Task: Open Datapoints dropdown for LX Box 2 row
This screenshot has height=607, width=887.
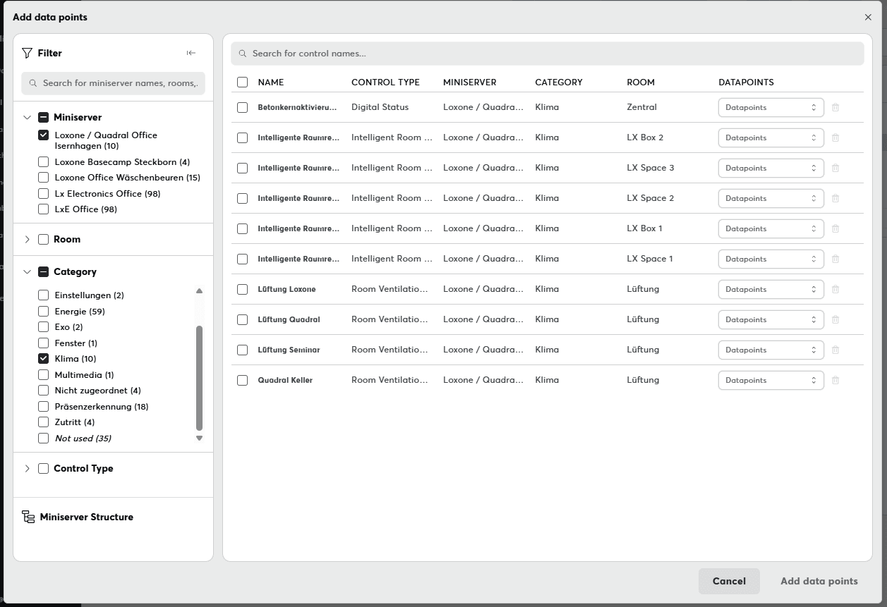Action: 771,137
